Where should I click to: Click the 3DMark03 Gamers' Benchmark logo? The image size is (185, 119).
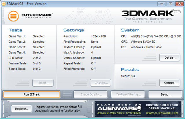point(151,16)
